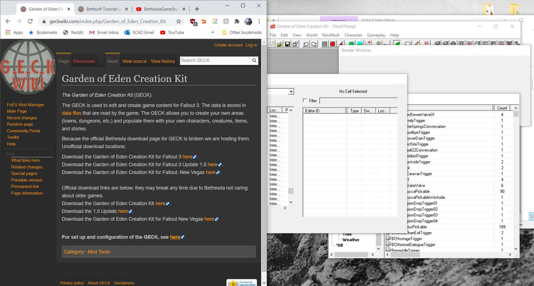This screenshot has height=286, width=534.
Task: Open the Character menu in GECK
Action: pyautogui.click(x=353, y=35)
